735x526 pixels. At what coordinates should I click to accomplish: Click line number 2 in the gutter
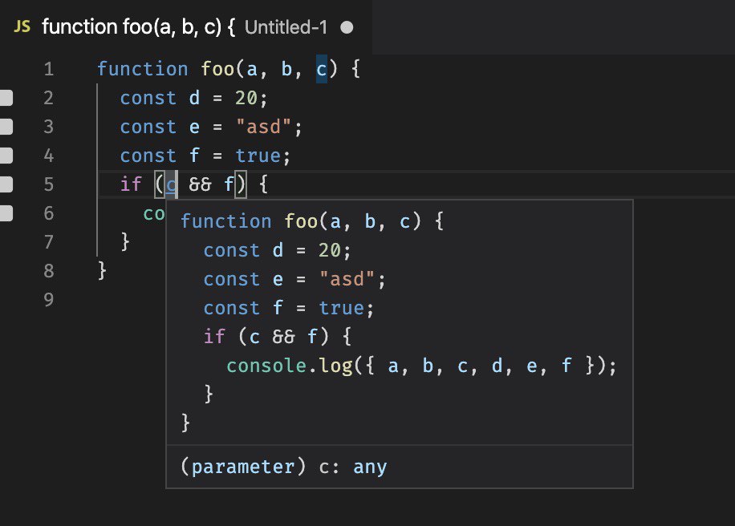[49, 98]
